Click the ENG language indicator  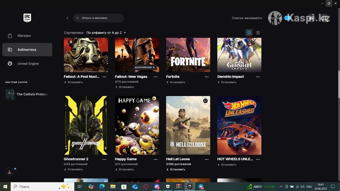click(x=309, y=187)
